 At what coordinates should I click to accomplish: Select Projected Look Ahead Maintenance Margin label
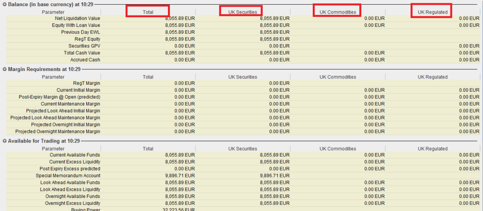55,118
